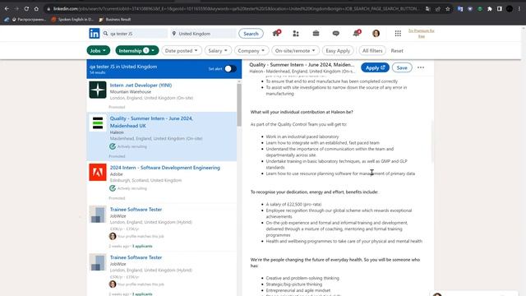Open the browser side panel icon
The width and height of the screenshot is (526, 296).
500,9
